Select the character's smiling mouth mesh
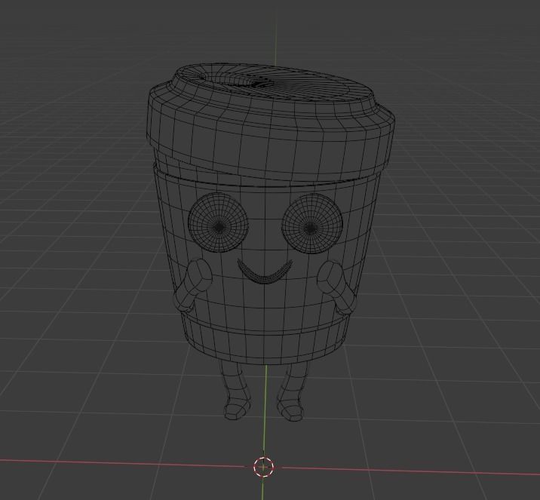Image resolution: width=540 pixels, height=500 pixels. pyautogui.click(x=265, y=272)
